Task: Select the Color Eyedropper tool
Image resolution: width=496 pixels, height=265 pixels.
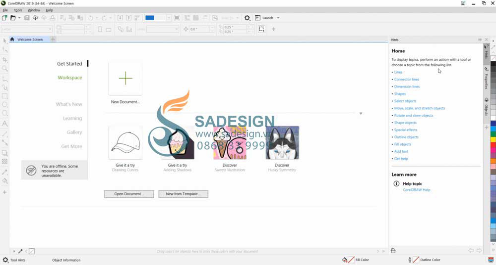Action: (x=5, y=172)
